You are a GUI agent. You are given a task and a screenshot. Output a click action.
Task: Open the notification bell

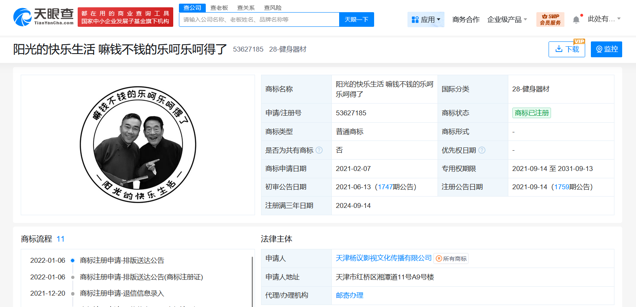(576, 19)
